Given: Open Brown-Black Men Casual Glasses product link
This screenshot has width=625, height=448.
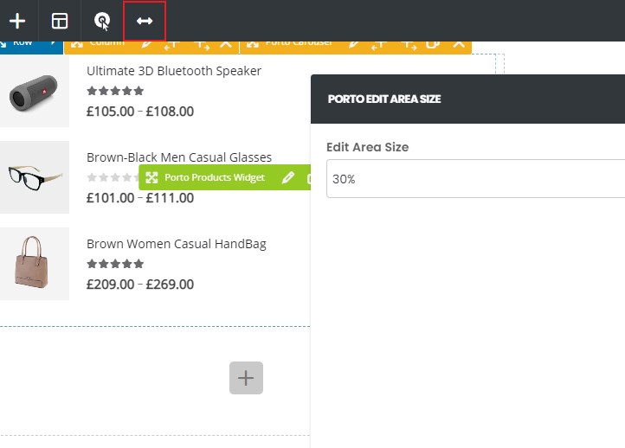Looking at the screenshot, I should click(x=178, y=157).
